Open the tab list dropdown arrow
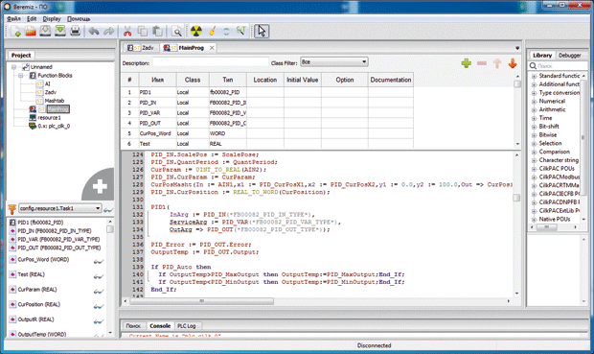This screenshot has height=354, width=594. point(517,48)
